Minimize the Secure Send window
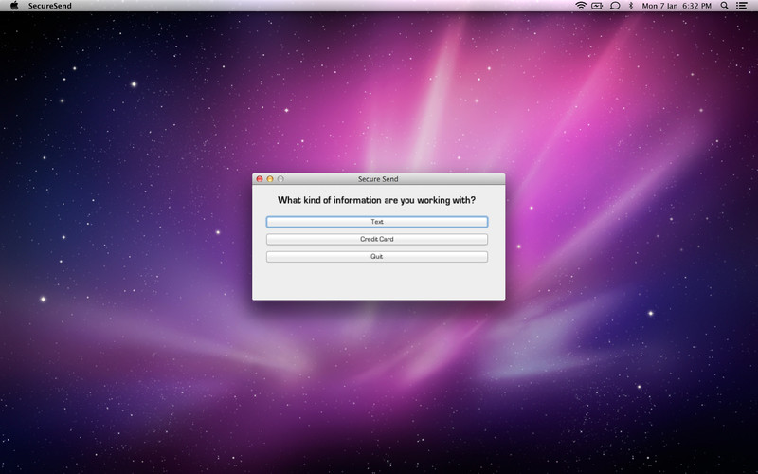 270,179
